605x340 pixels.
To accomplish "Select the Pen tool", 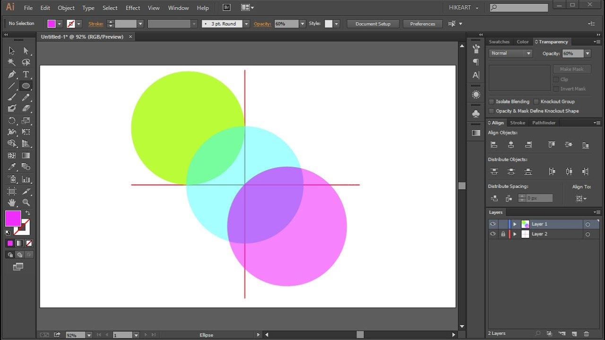I will pos(12,74).
